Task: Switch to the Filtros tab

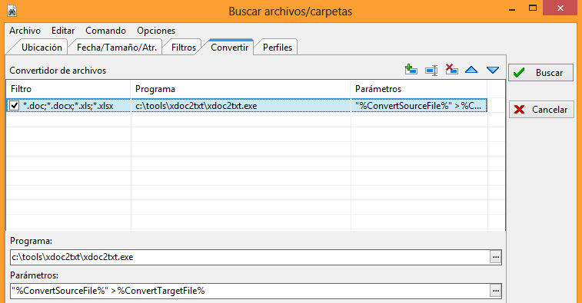Action: click(183, 48)
